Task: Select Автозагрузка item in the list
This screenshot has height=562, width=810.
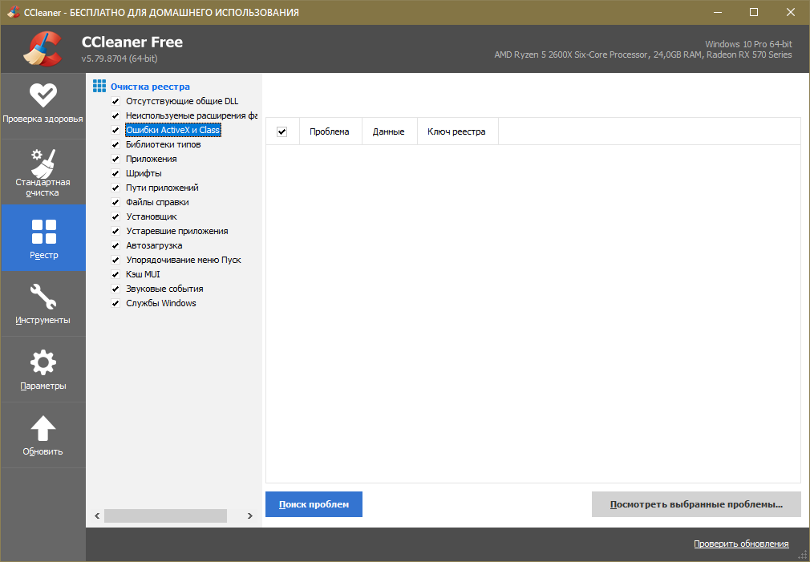Action: tap(154, 245)
